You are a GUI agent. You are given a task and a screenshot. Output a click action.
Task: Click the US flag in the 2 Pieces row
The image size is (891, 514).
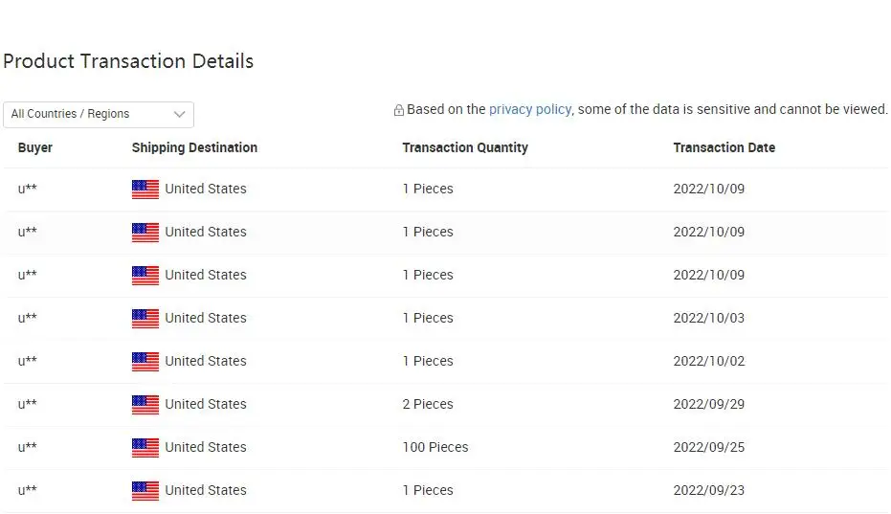point(145,405)
